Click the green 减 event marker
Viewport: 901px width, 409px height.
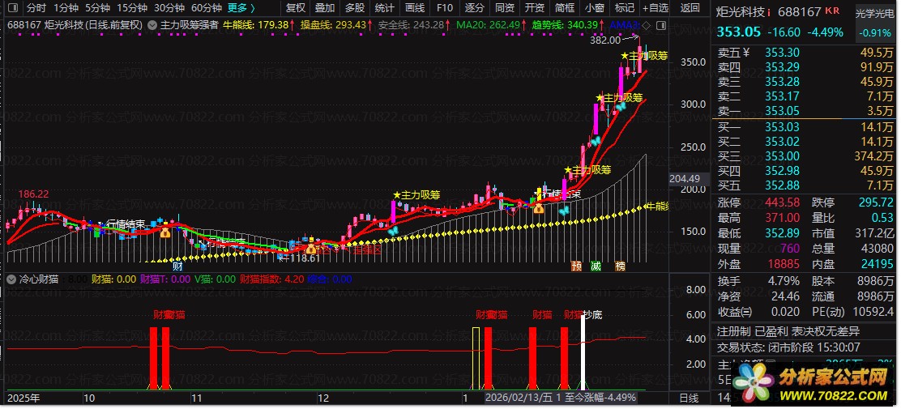point(596,266)
